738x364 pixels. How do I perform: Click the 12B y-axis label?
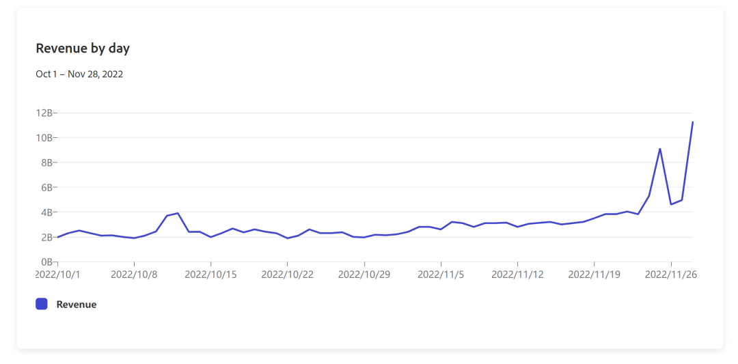pos(44,113)
